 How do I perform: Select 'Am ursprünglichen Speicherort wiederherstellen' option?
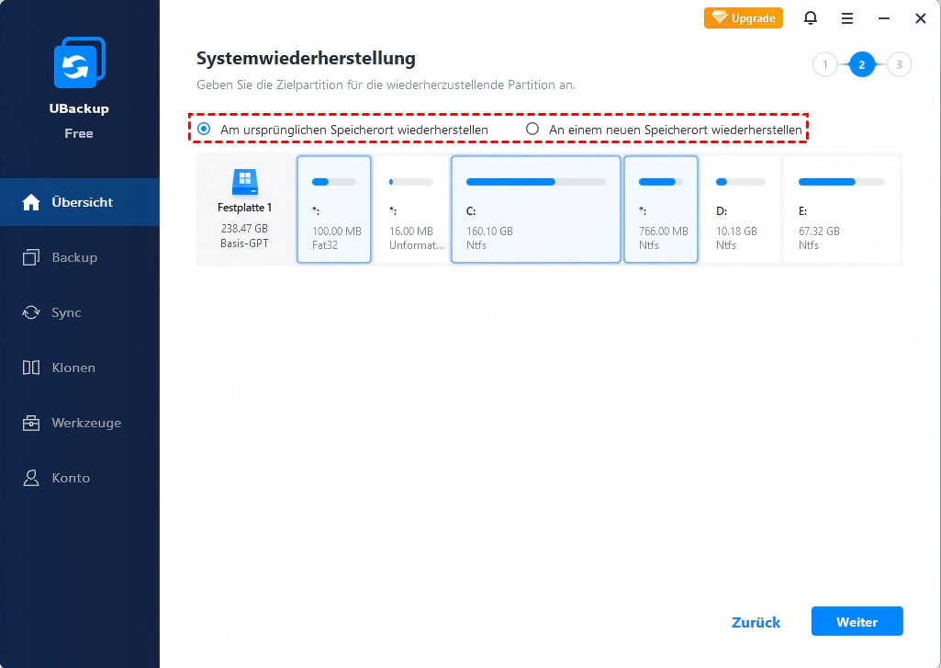204,130
